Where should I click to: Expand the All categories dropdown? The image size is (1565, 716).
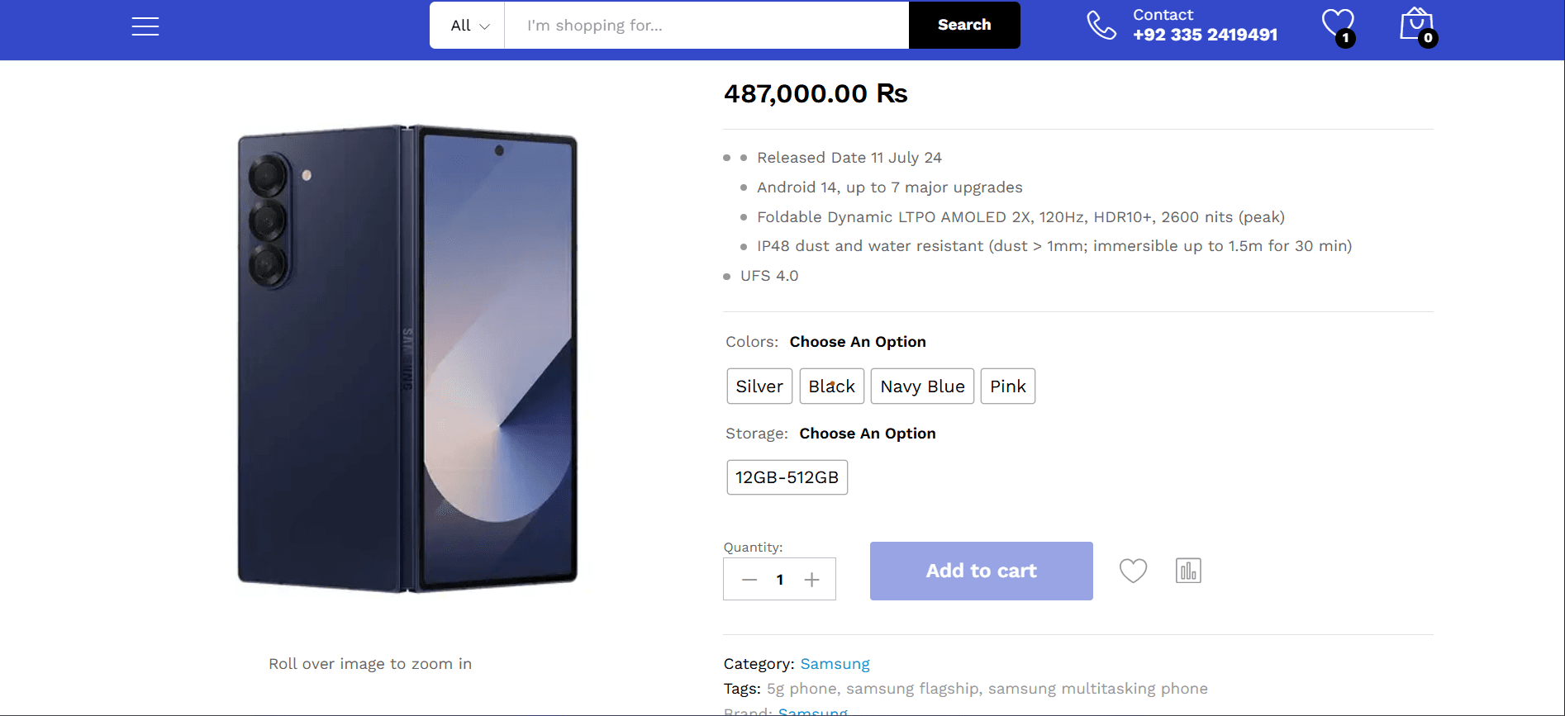click(469, 26)
